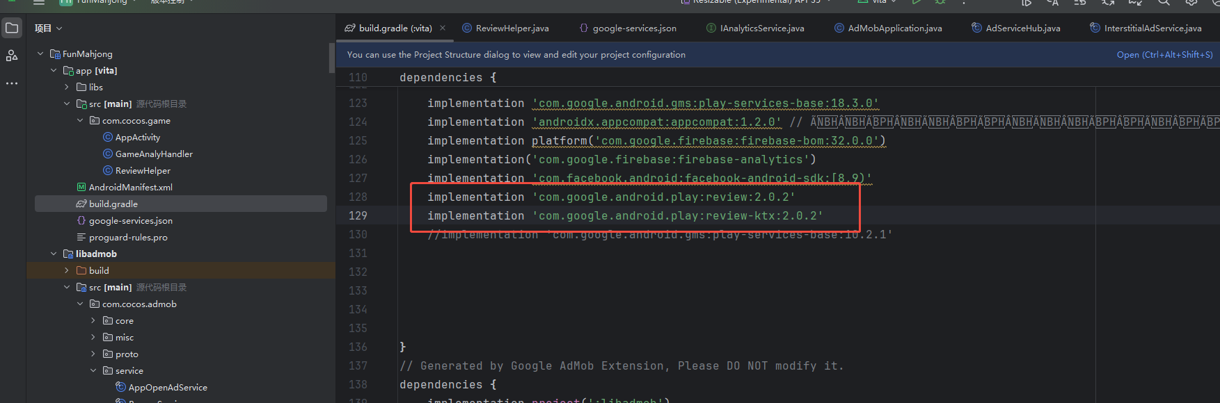Collapse the service package

tap(93, 370)
